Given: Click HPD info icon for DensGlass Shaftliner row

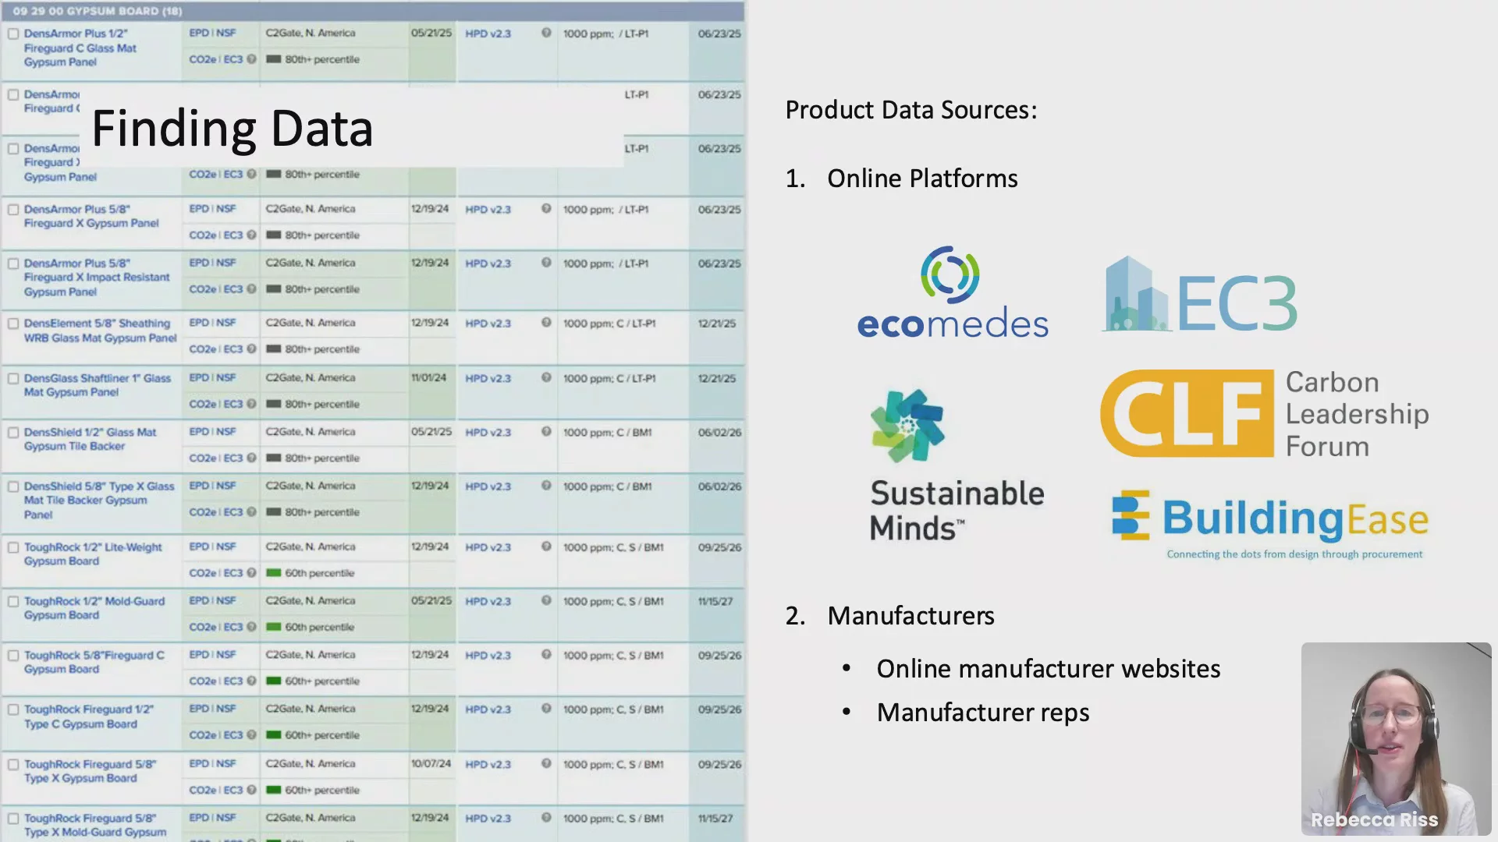Looking at the screenshot, I should [546, 377].
